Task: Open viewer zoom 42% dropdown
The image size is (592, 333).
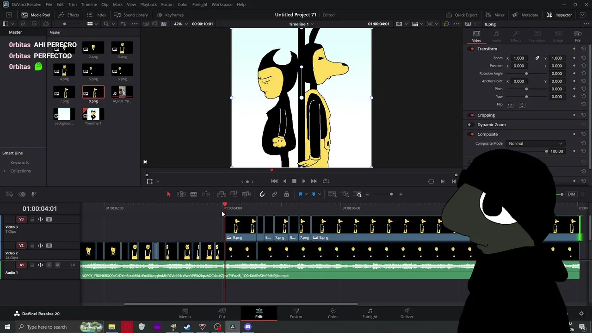Action: [180, 24]
